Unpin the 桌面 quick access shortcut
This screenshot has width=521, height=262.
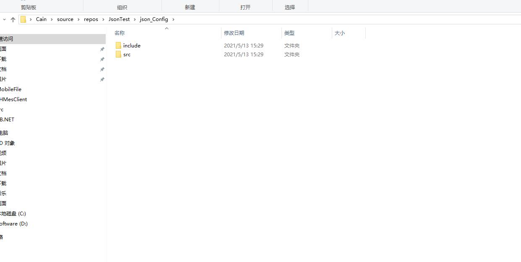coord(102,49)
